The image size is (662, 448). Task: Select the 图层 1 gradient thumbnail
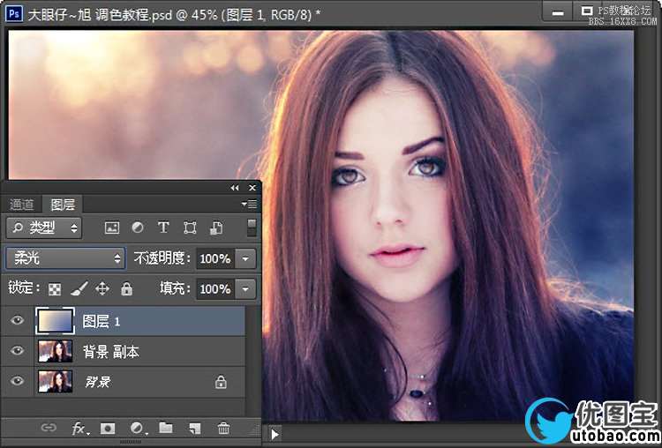pos(55,321)
